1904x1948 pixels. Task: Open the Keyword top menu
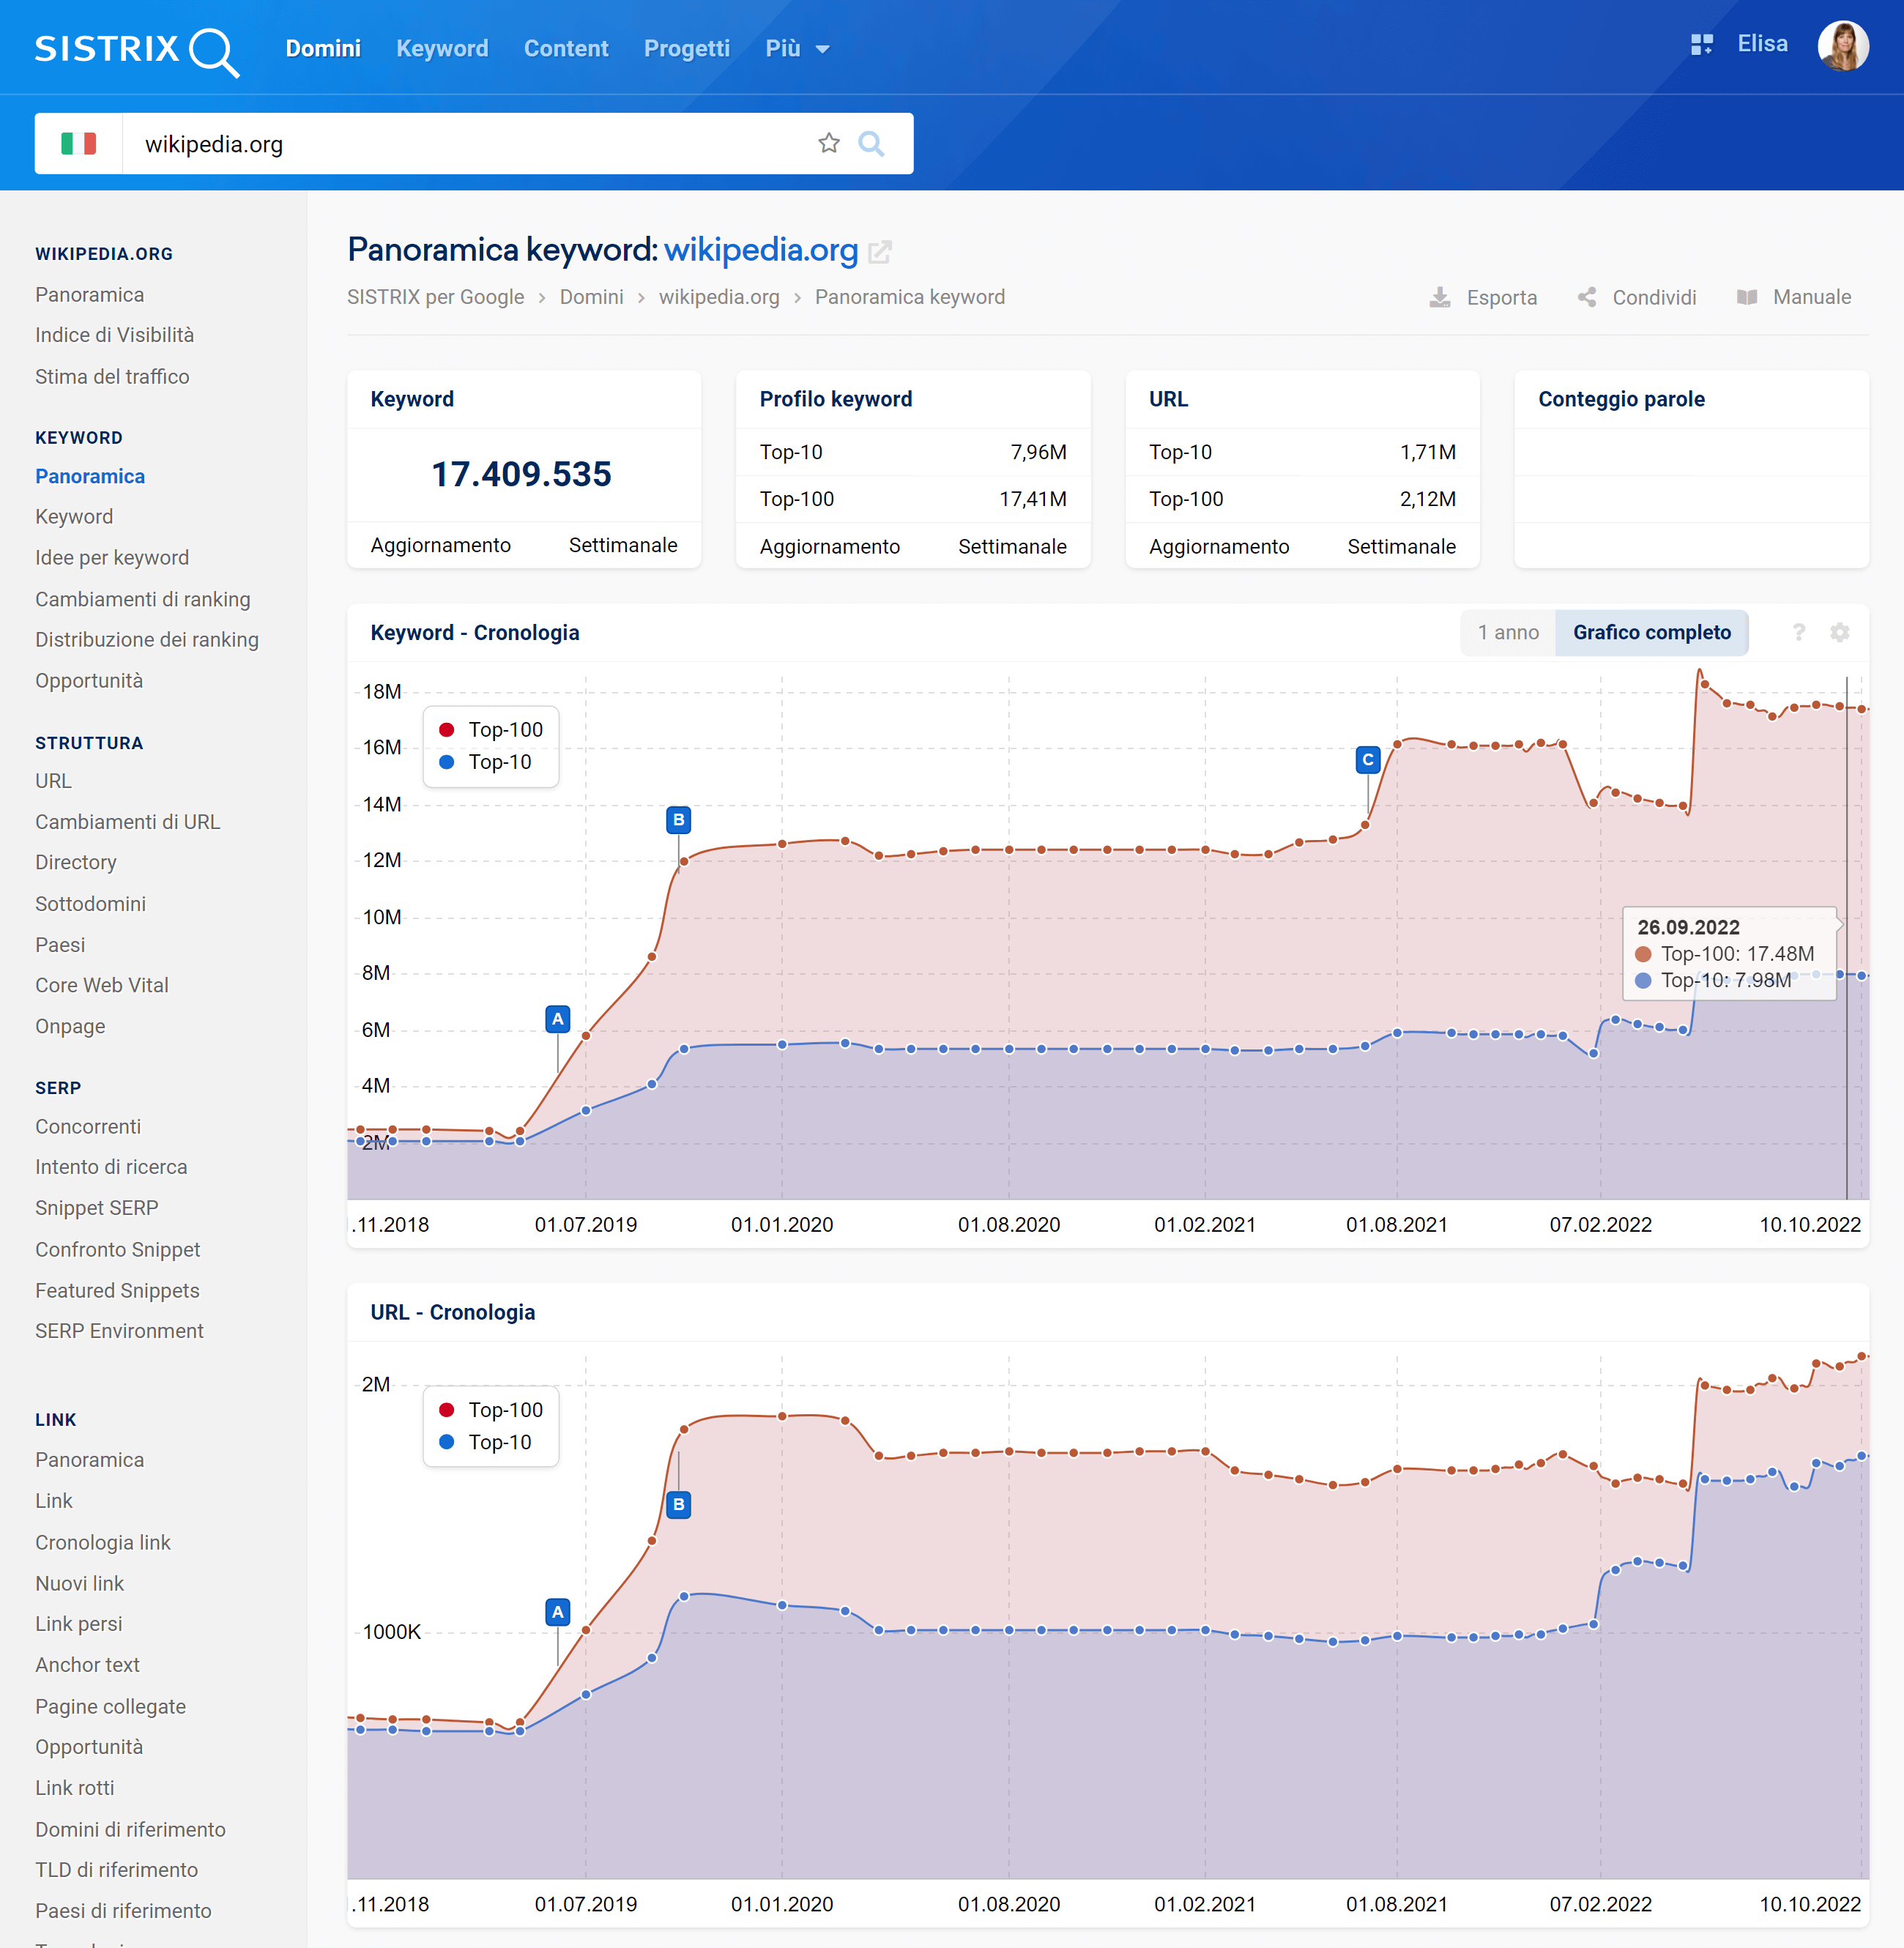(x=442, y=48)
